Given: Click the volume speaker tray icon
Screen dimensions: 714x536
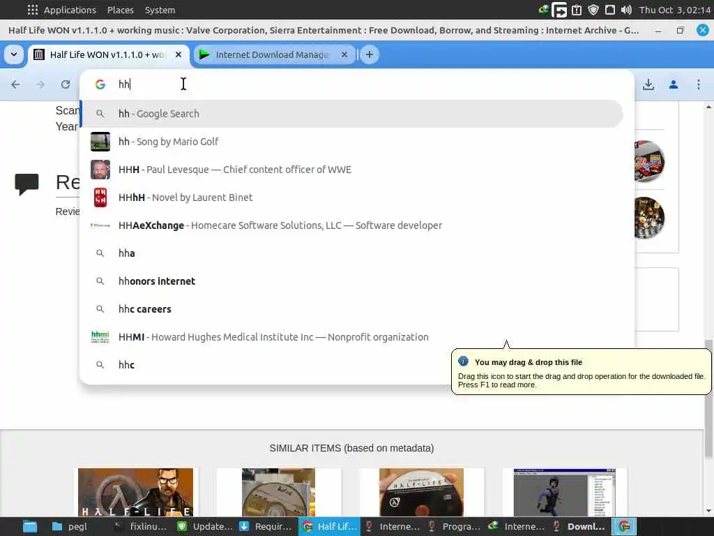Looking at the screenshot, I should [x=626, y=10].
